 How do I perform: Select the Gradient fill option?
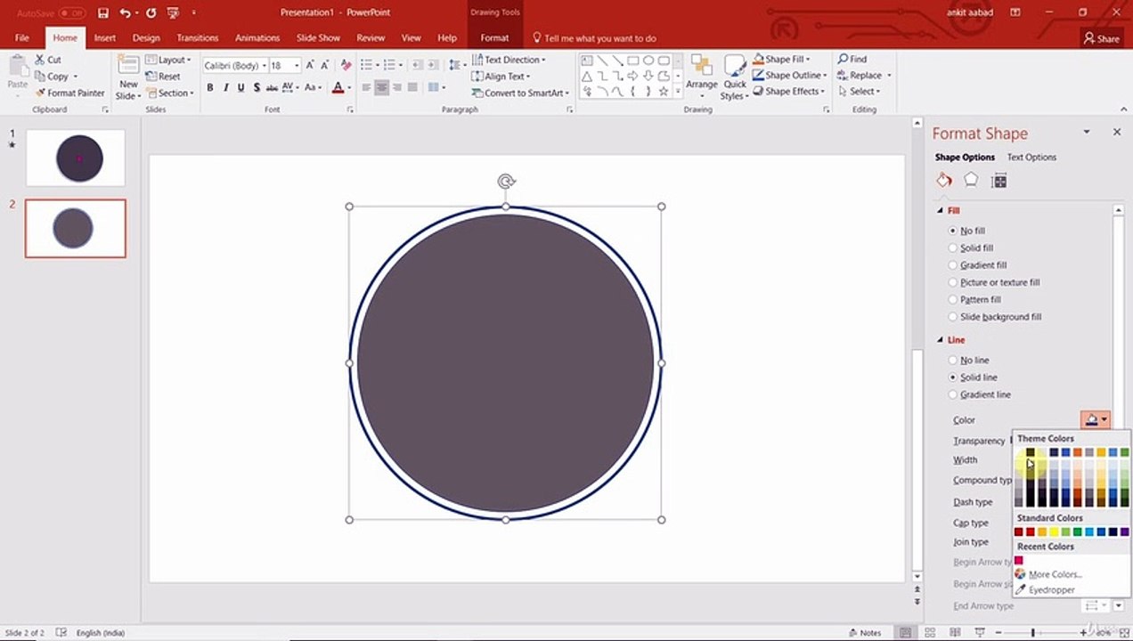click(x=952, y=265)
